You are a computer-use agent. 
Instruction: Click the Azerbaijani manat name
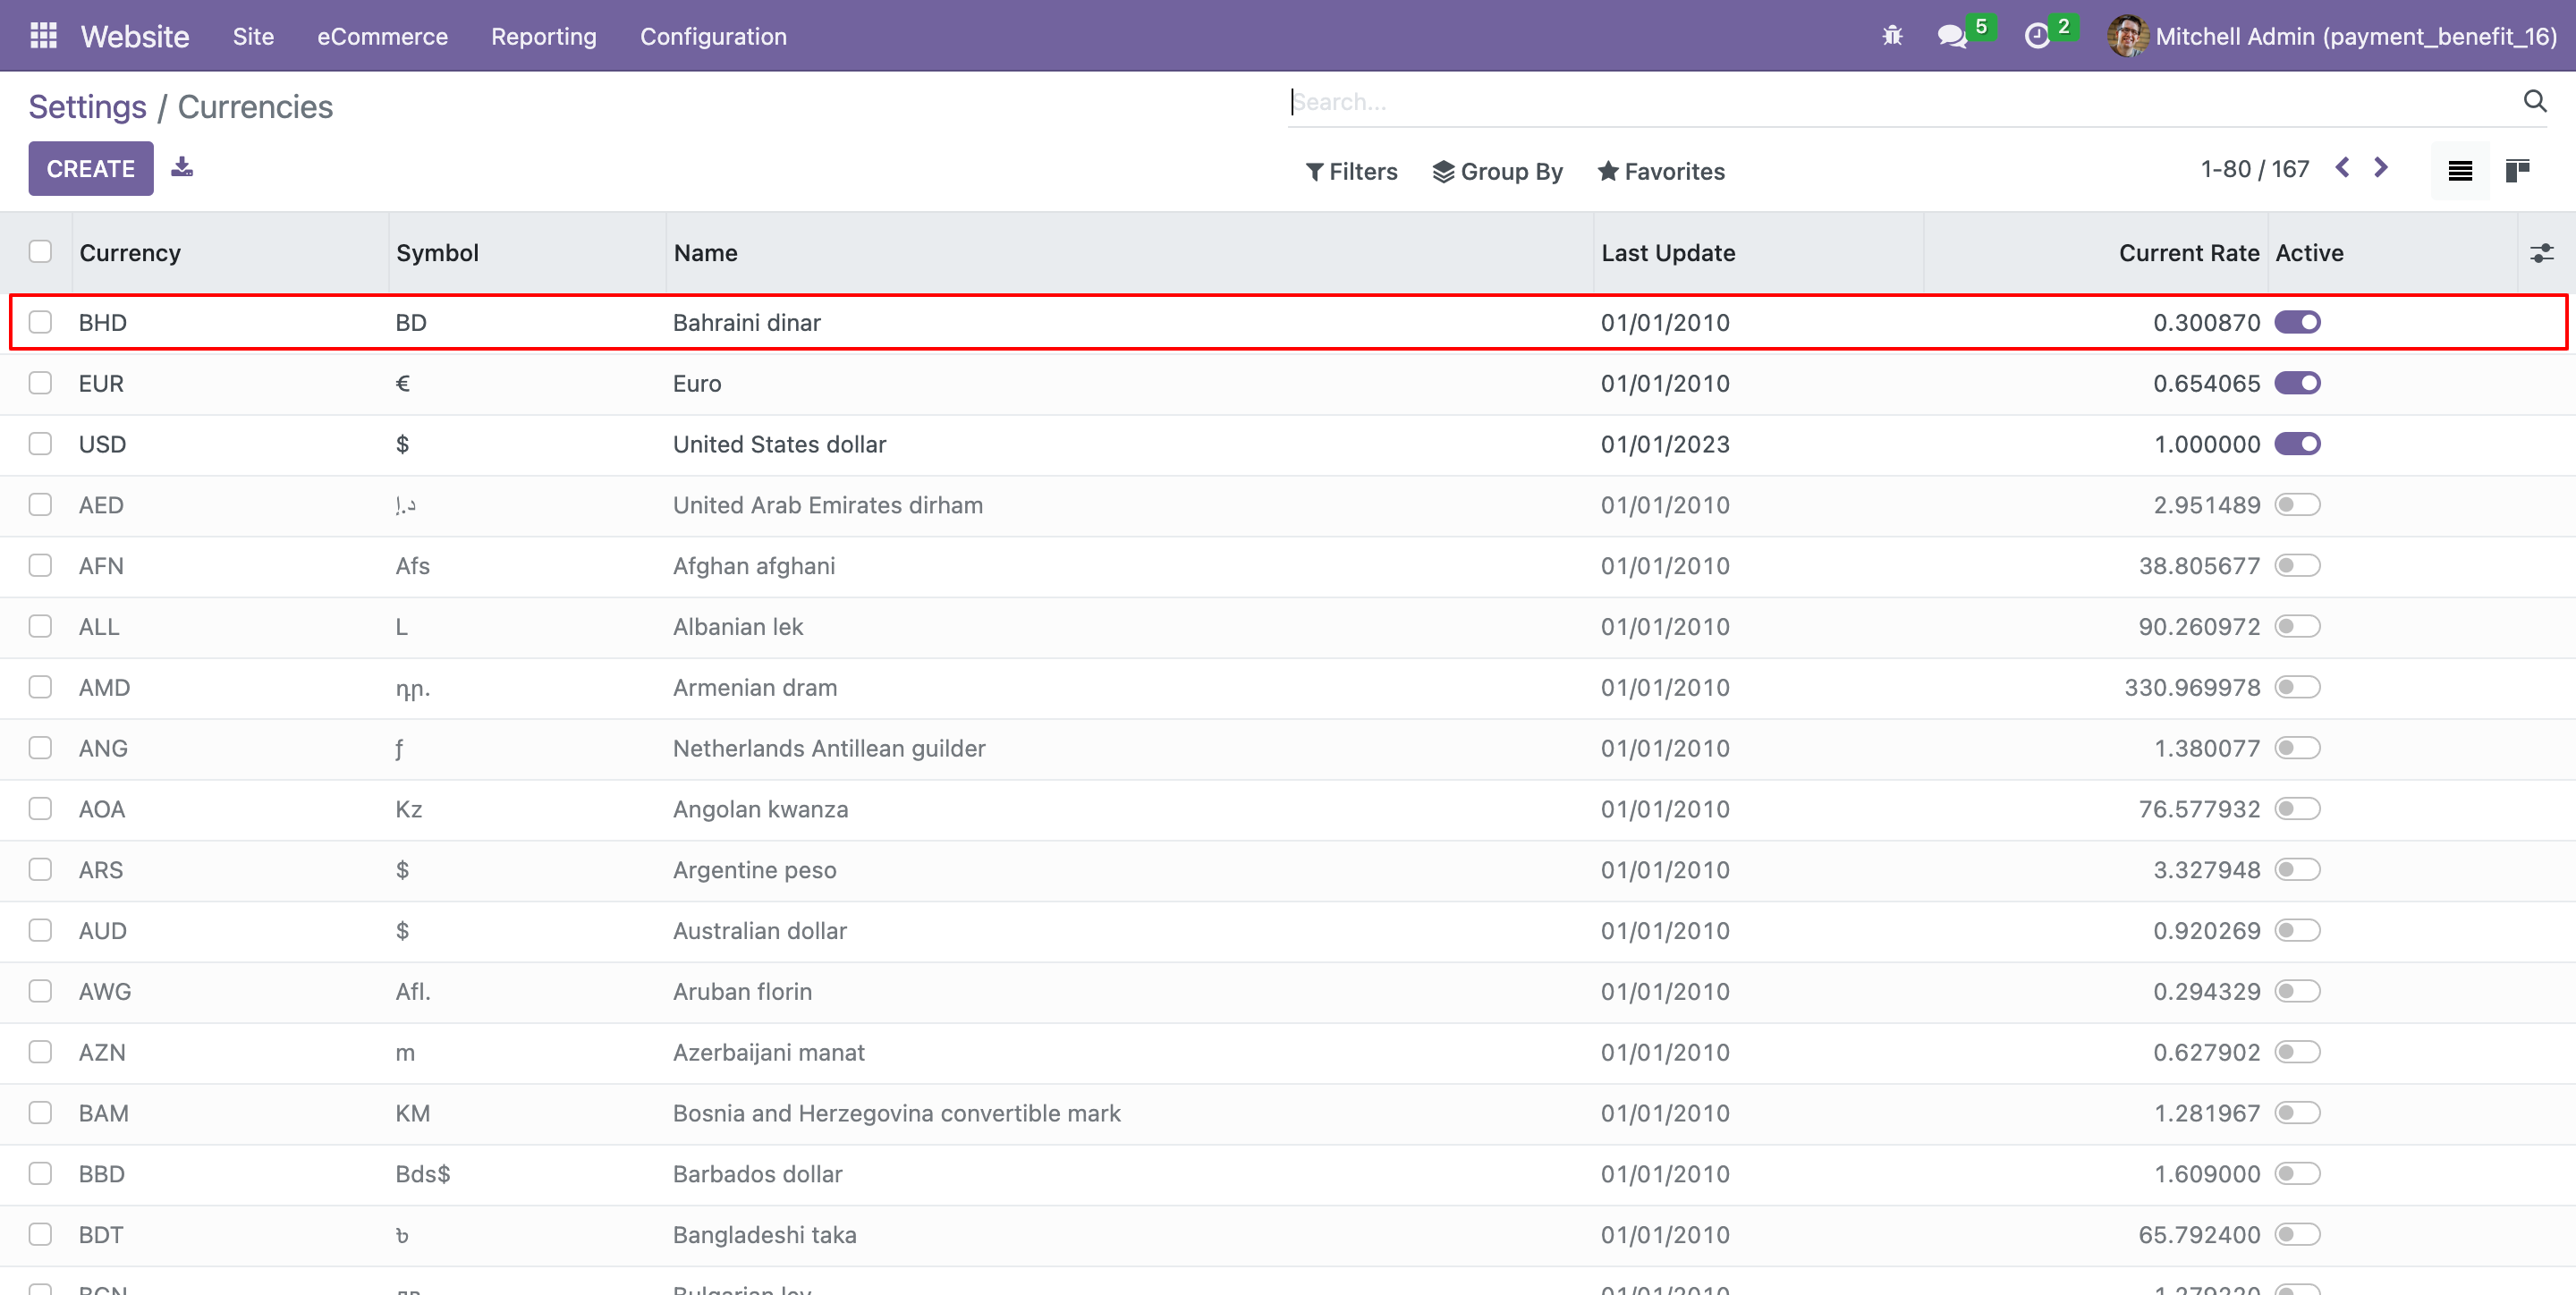[x=768, y=1053]
